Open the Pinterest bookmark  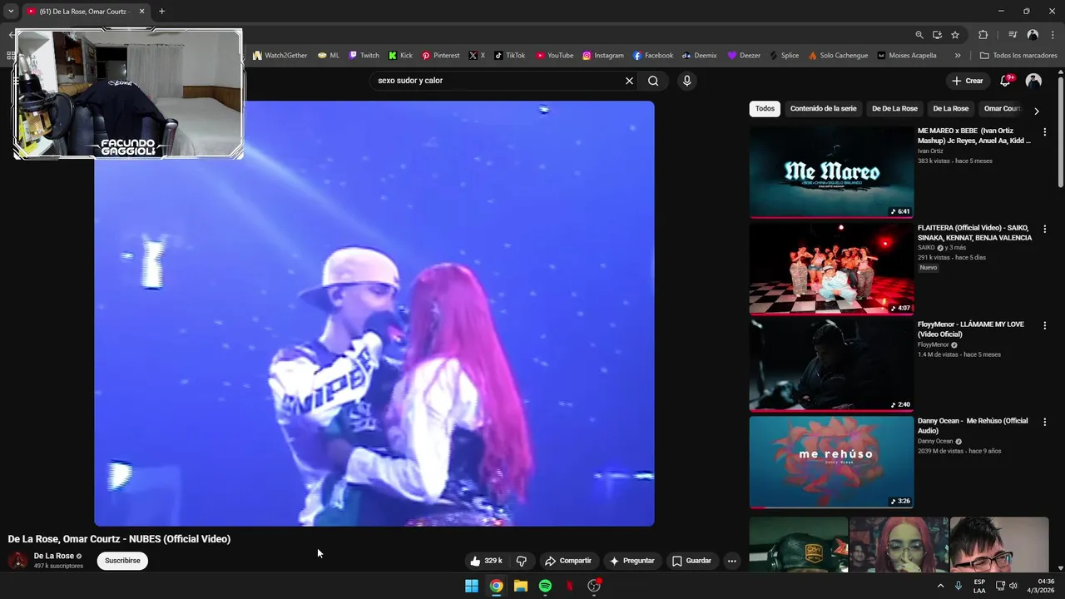440,56
